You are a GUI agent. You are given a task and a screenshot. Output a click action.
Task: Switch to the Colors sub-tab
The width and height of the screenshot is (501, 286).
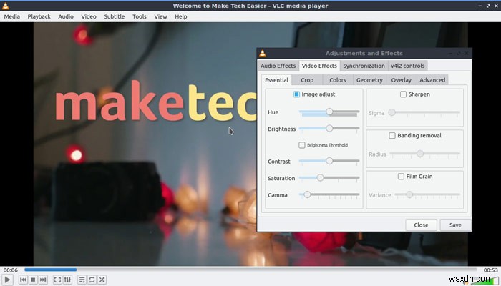point(338,80)
